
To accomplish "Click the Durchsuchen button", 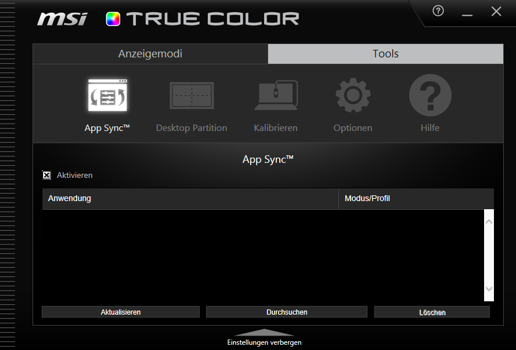I will tap(287, 312).
